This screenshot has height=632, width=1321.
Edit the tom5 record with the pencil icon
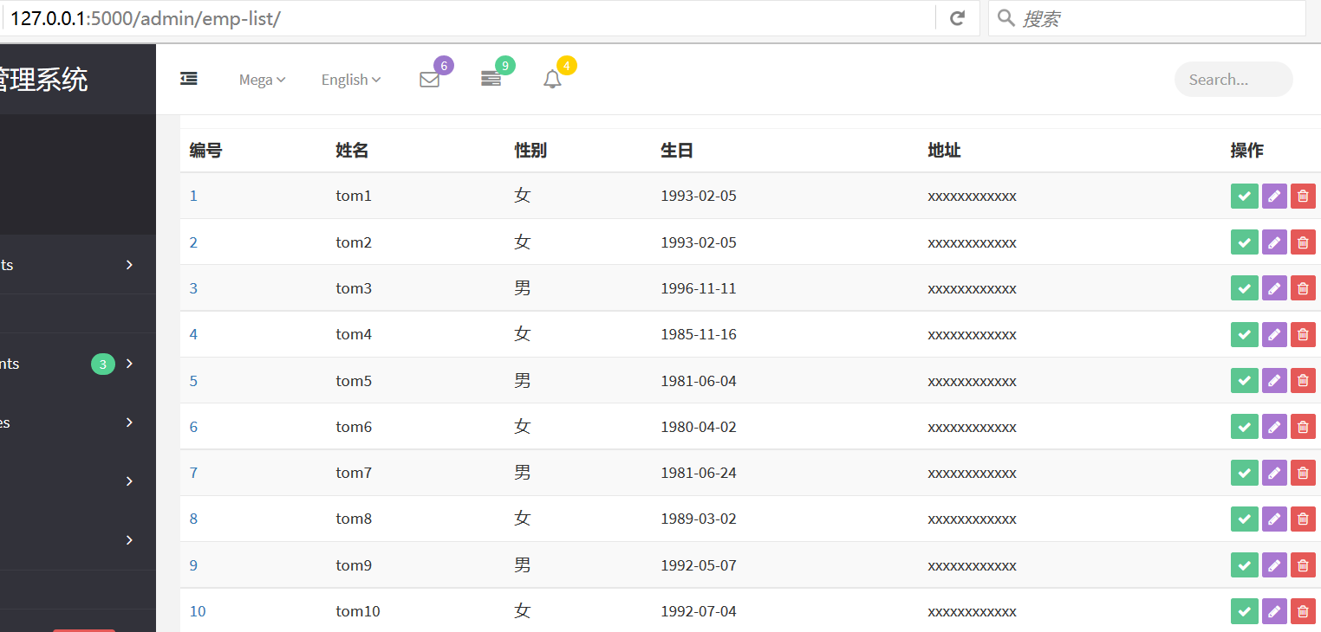coord(1274,380)
